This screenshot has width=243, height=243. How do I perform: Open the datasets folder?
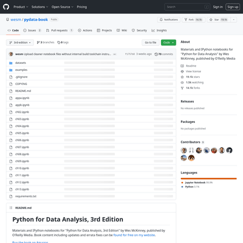[20, 63]
